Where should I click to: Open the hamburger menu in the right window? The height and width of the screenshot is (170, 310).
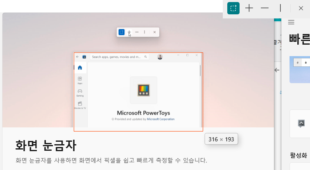tap(291, 22)
